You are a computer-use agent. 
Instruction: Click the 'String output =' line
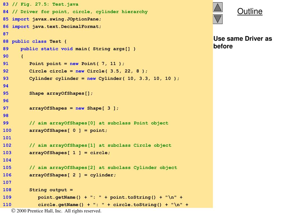click(51, 190)
